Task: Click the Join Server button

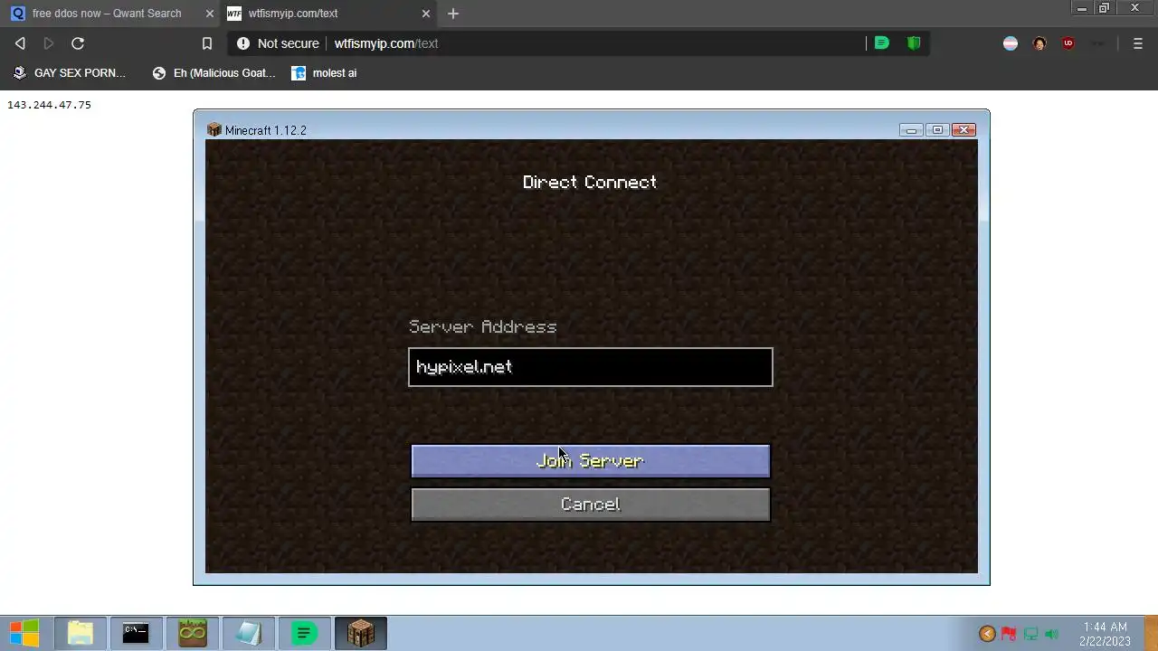Action: coord(590,460)
